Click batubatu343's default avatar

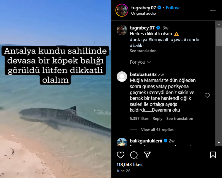coord(122,77)
